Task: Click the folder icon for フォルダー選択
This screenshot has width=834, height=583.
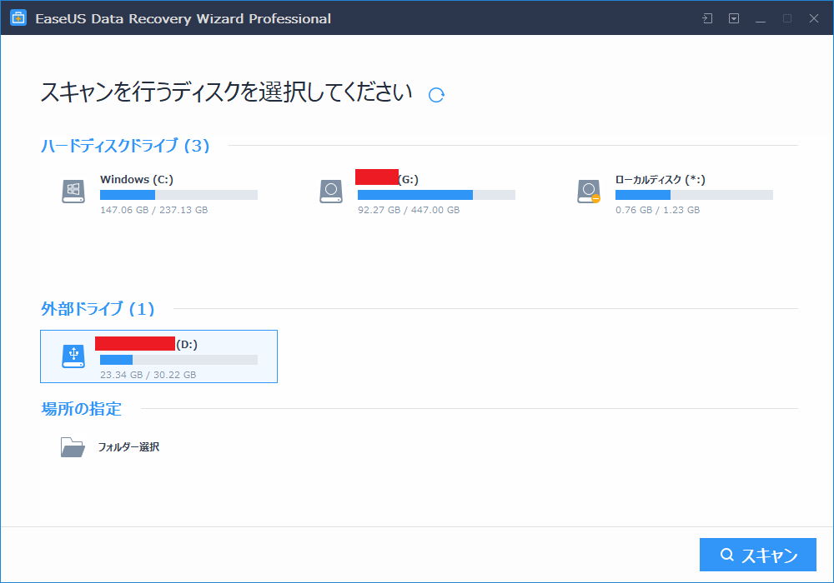Action: pyautogui.click(x=73, y=447)
